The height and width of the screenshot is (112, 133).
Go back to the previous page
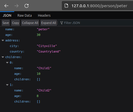pos(6,6)
